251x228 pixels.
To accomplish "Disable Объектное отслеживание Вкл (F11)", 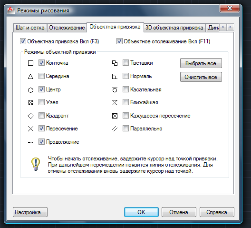I will [119, 41].
